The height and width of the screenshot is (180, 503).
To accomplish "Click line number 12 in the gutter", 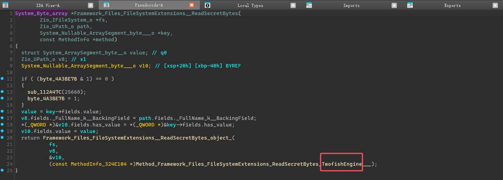I will click(10, 86).
